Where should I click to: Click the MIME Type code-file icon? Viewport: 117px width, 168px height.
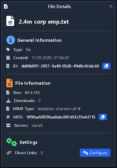pos(8,109)
